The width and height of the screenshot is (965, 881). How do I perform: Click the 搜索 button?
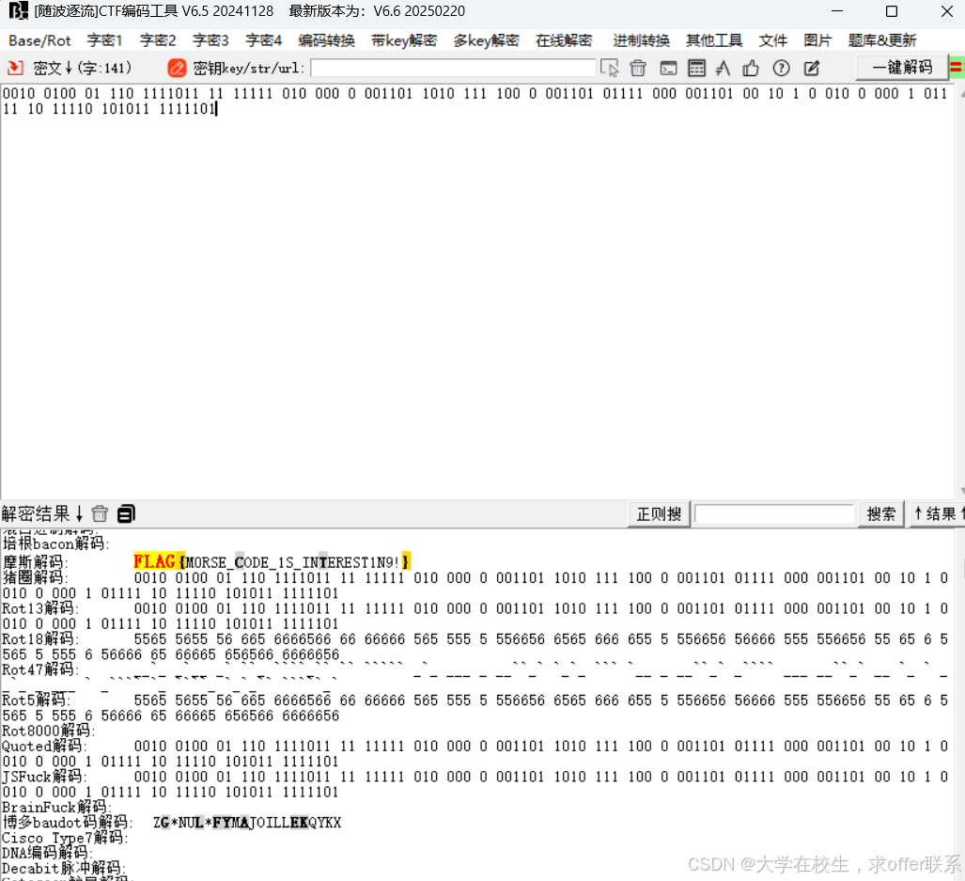click(880, 514)
